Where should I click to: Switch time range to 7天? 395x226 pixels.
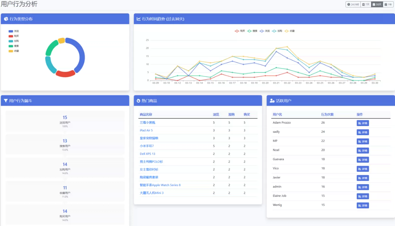pyautogui.click(x=366, y=4)
